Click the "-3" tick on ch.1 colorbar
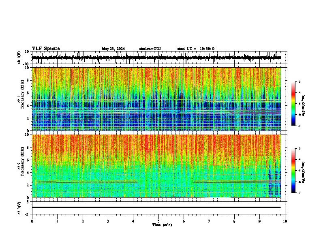This screenshot has width=321, height=248. [299, 81]
